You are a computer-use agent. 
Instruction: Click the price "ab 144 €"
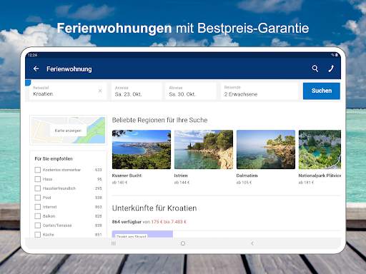(x=182, y=183)
